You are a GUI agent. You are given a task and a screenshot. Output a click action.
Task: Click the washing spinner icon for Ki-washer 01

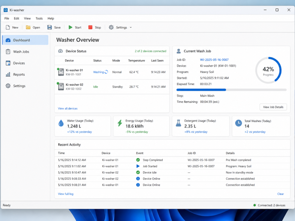pyautogui.click(x=106, y=72)
